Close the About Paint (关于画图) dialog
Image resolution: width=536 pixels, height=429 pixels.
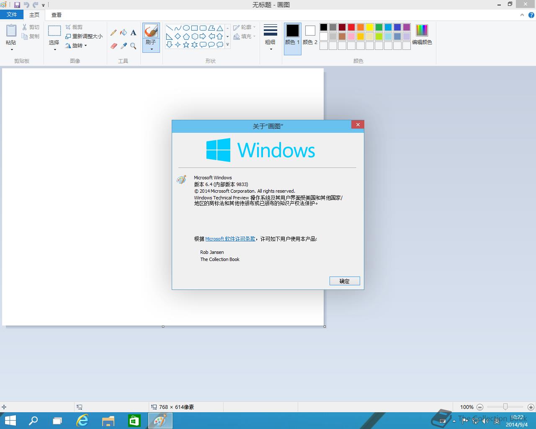pos(358,124)
